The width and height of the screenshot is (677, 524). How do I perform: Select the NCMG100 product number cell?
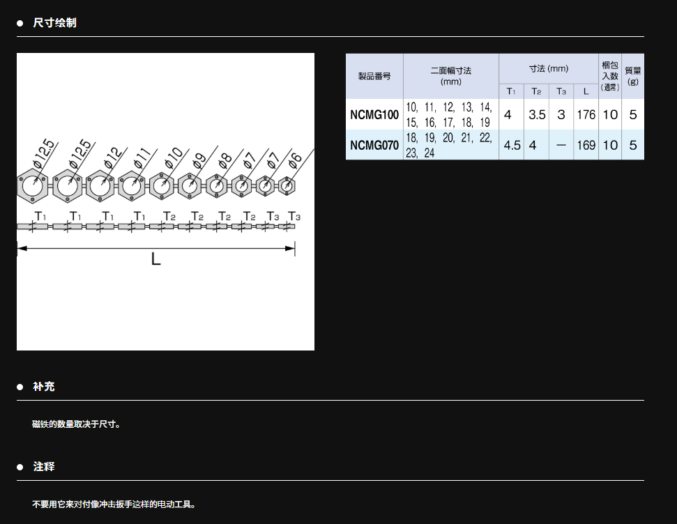click(374, 114)
